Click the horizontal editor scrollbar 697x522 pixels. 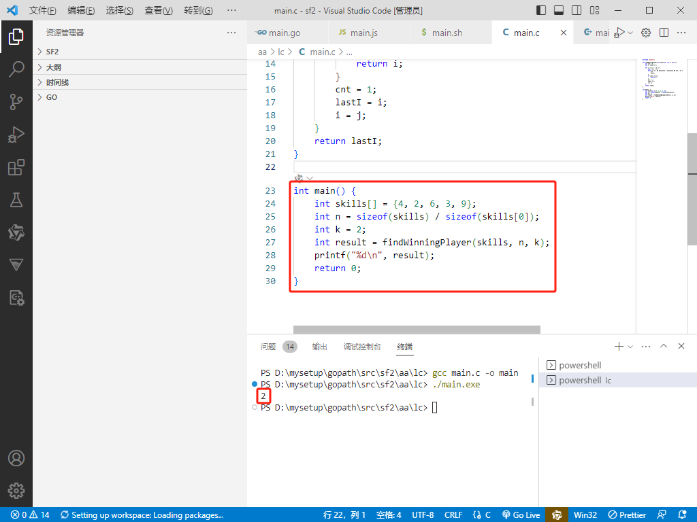click(x=417, y=330)
